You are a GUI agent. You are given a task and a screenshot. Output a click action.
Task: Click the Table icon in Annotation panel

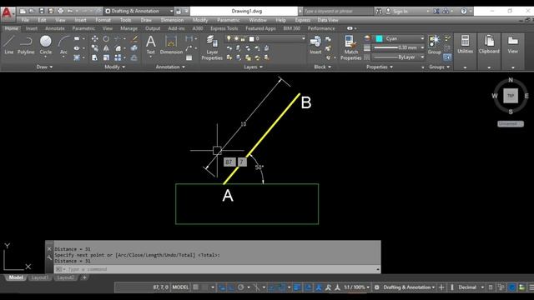coord(189,57)
